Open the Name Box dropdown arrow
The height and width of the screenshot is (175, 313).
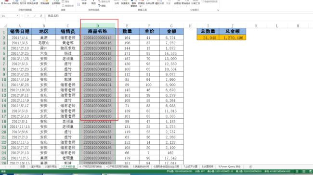tap(17, 16)
